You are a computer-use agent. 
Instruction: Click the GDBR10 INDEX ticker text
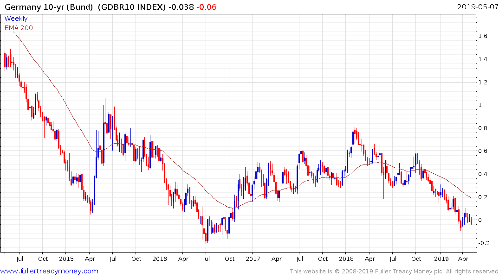pos(132,6)
